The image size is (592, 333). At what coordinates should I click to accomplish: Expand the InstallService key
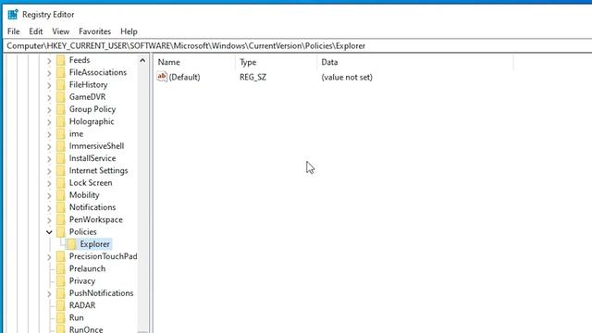(49, 158)
